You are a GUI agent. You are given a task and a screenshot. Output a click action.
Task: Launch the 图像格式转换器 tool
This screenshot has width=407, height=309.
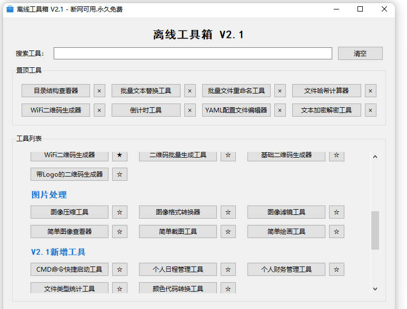pos(178,212)
